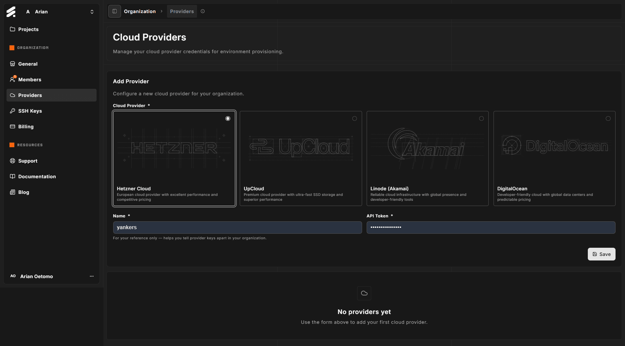Click the newspaper icon beside Blog

pyautogui.click(x=12, y=192)
